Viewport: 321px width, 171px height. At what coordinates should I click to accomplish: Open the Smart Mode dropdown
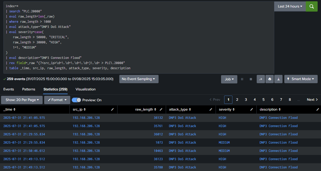tap(301, 79)
